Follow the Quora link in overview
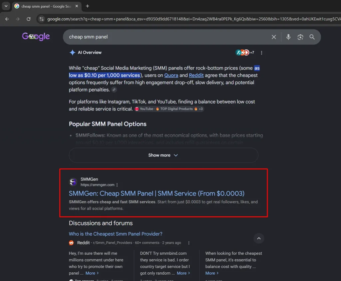The width and height of the screenshot is (341, 281). [x=171, y=75]
